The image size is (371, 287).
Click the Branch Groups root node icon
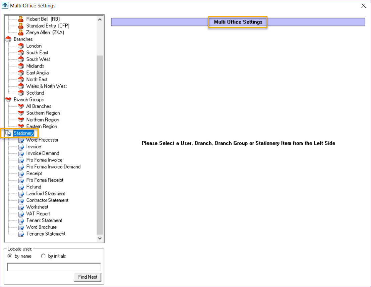point(8,100)
